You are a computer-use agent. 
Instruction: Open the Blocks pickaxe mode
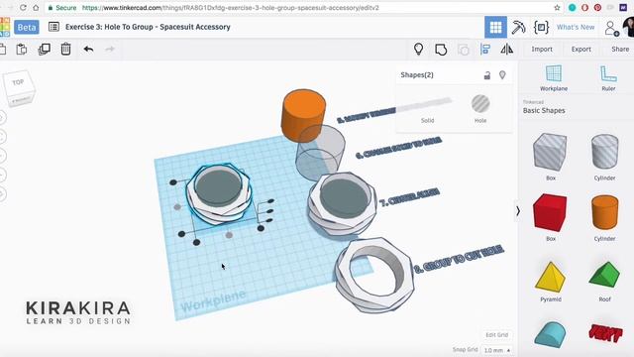pos(518,27)
